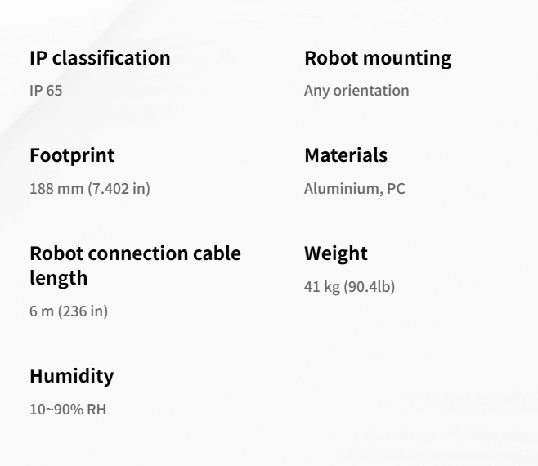Click the 188 mm footprint value

pyautogui.click(x=56, y=189)
